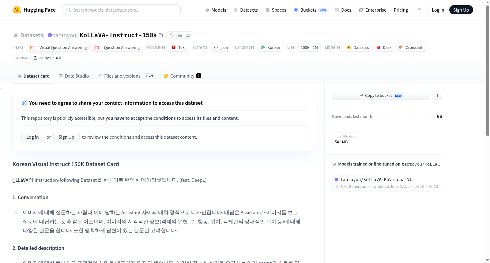
Task: Click the 100K - 1M size tag
Action: click(x=309, y=47)
